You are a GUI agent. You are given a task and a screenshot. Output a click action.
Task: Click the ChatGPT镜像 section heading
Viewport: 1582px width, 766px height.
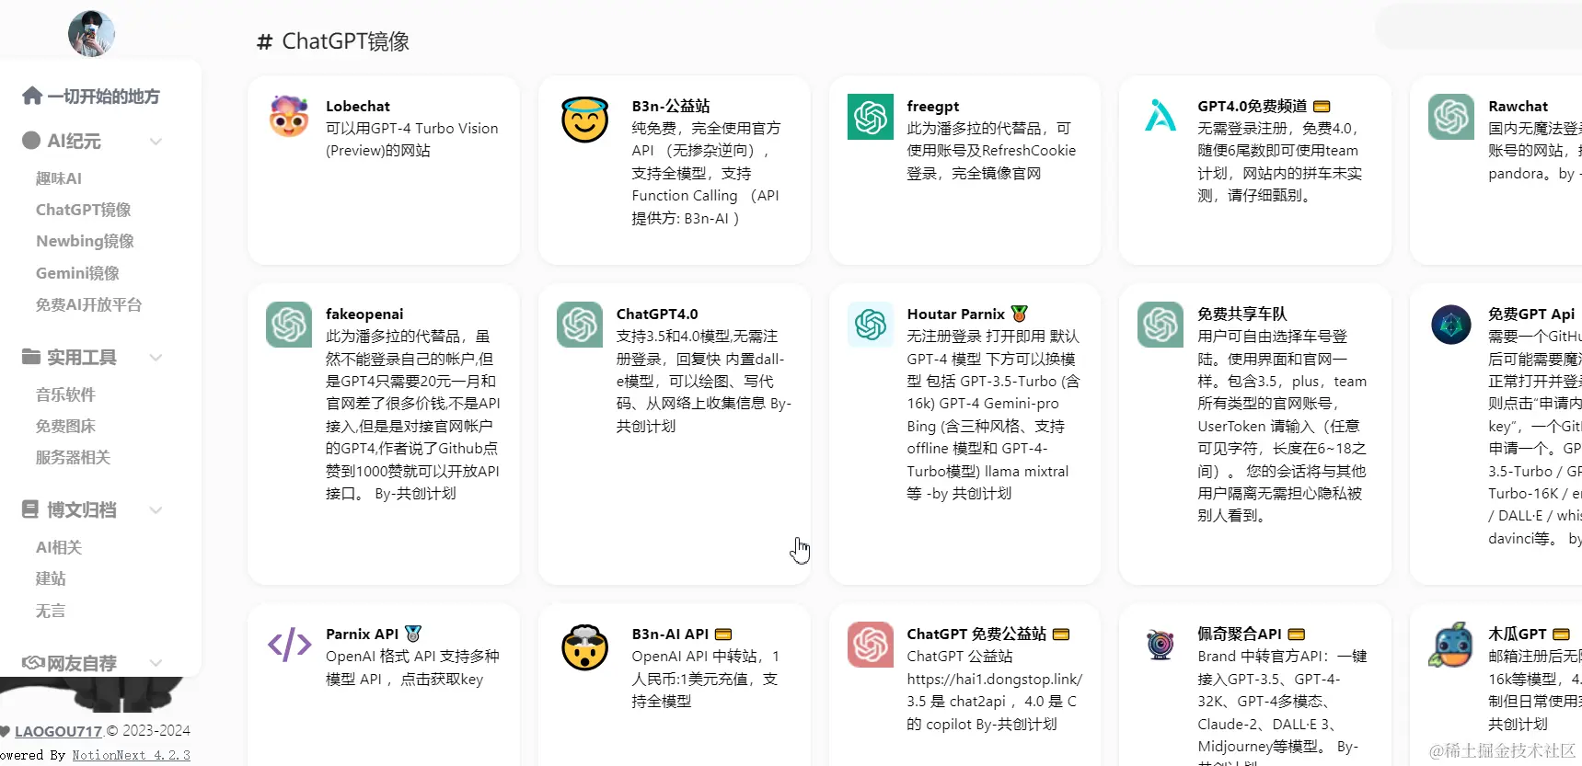point(346,41)
